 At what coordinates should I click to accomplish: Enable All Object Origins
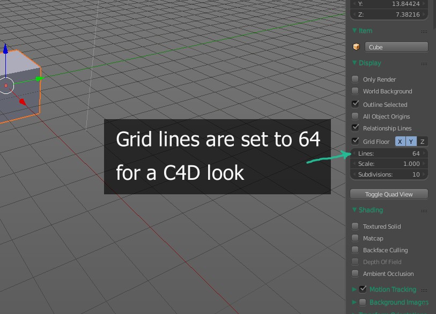[355, 116]
